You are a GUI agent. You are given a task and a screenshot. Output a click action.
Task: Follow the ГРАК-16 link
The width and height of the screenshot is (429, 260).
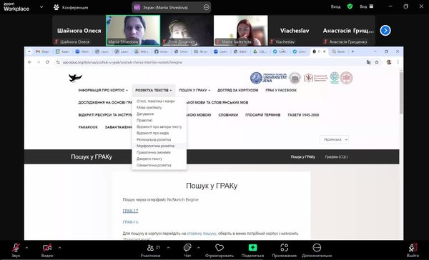click(130, 222)
